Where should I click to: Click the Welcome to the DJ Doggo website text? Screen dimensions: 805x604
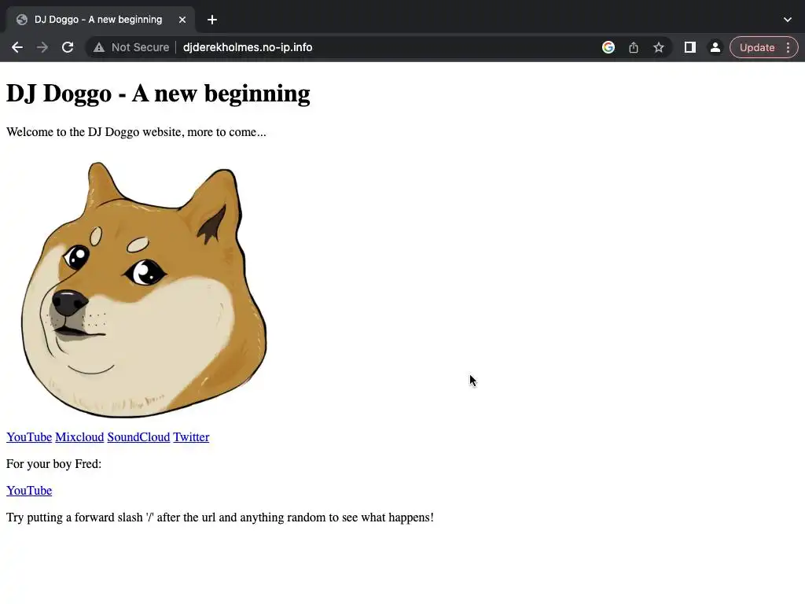coord(136,132)
